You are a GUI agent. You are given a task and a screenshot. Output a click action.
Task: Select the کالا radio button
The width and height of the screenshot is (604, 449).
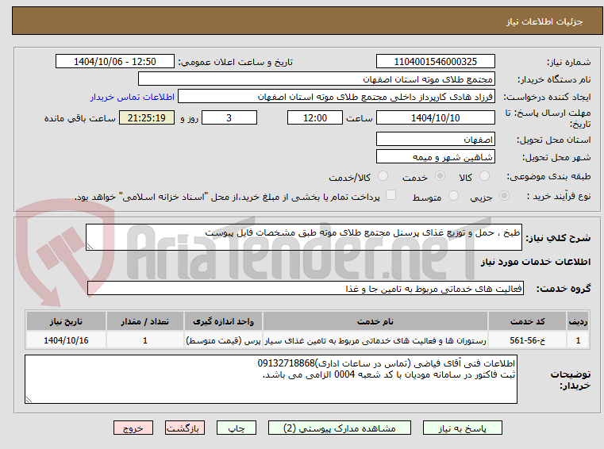[x=484, y=176]
